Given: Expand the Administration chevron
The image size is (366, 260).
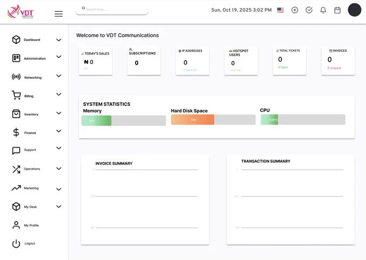Looking at the screenshot, I should [59, 56].
